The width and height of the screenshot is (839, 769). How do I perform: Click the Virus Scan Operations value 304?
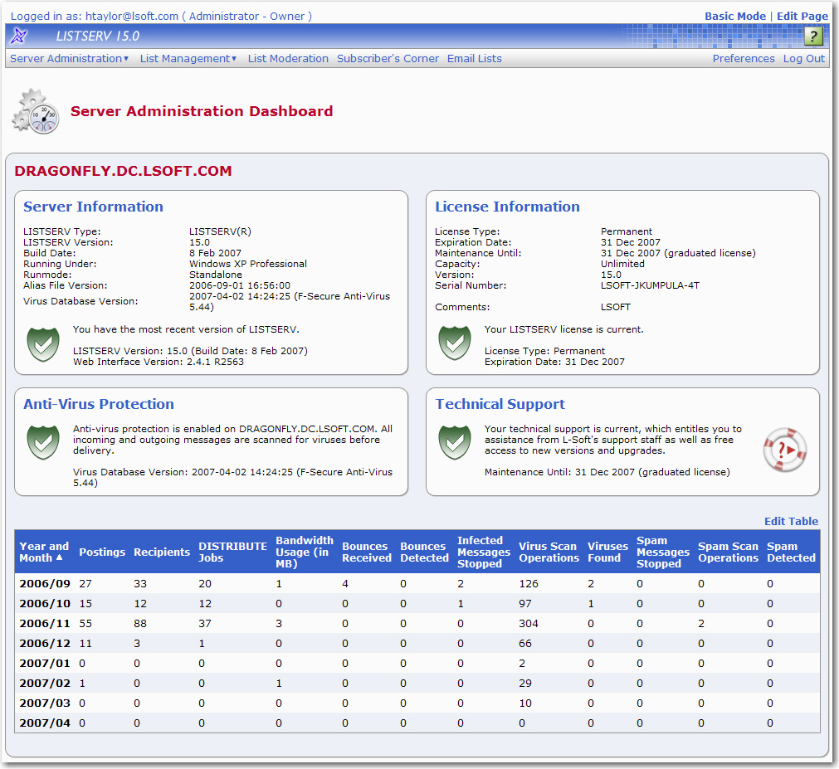529,623
